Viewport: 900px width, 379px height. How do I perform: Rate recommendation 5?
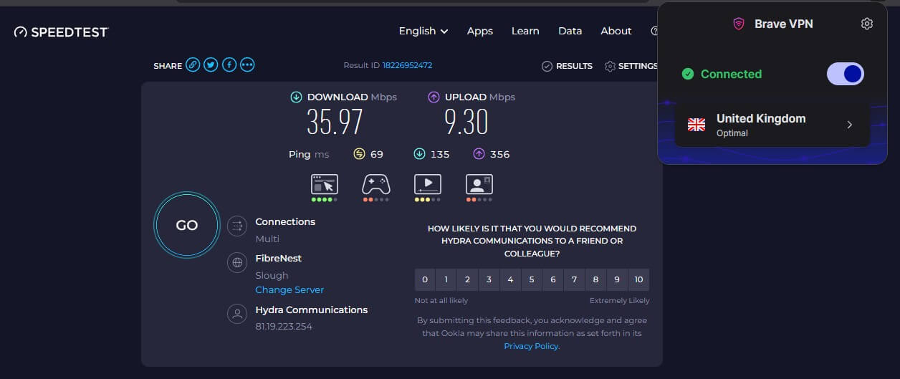(532, 279)
